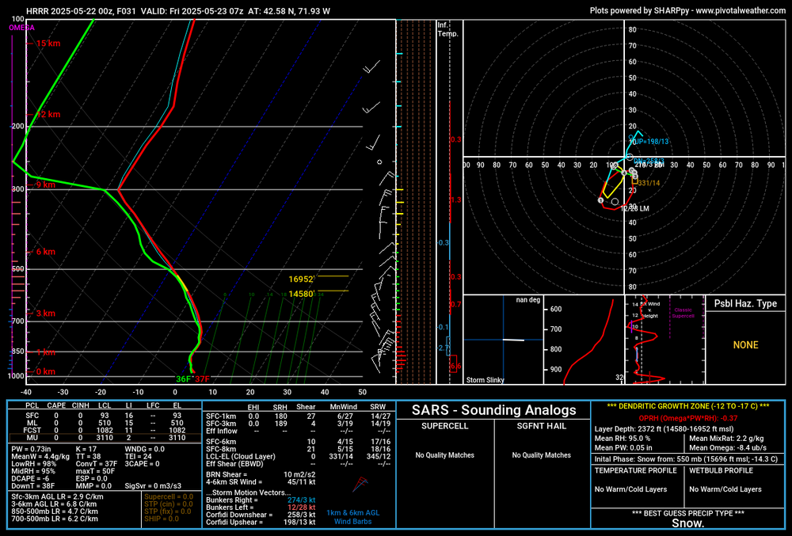Viewport: 792px width, 536px height.
Task: Click the 12/28 LM hodograph label
Action: pyautogui.click(x=635, y=208)
